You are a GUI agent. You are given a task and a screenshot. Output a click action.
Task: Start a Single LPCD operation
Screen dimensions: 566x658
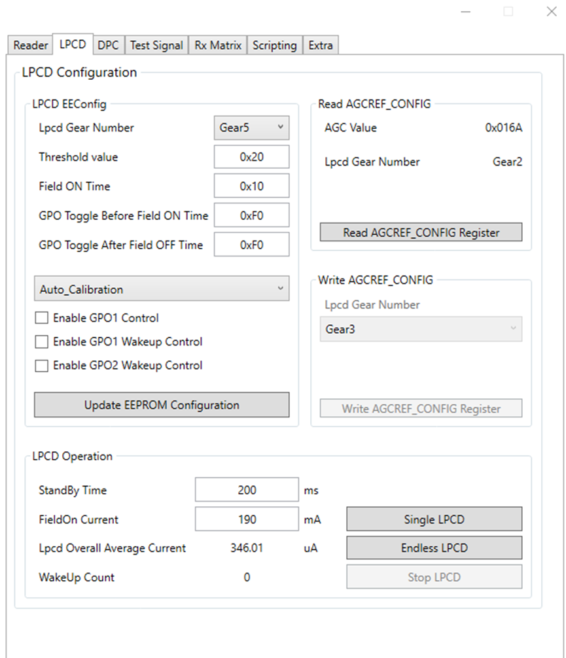433,519
